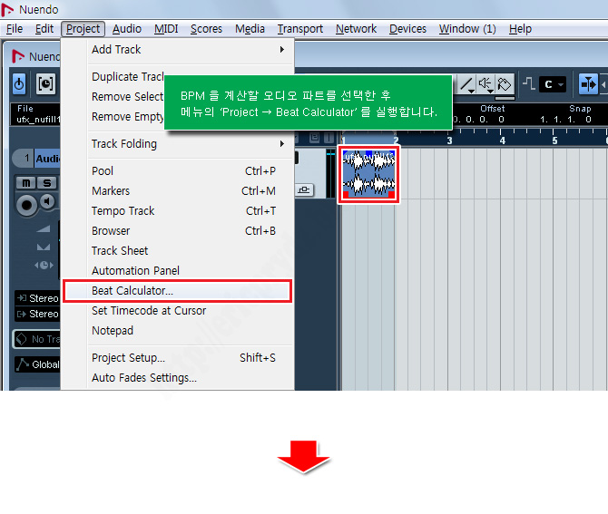Open the Window (1) menu
The height and width of the screenshot is (514, 608).
(x=467, y=29)
